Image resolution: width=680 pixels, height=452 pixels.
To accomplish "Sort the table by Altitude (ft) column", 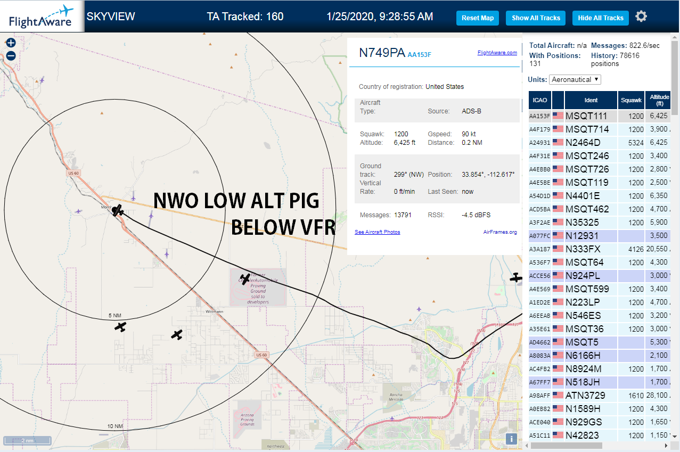I will coord(659,100).
